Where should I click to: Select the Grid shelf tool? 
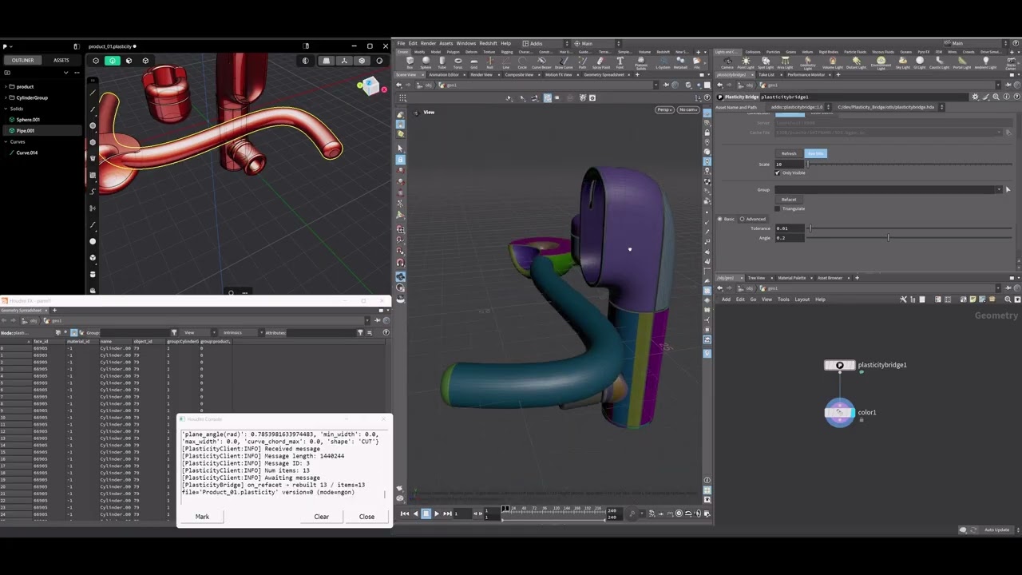473,61
